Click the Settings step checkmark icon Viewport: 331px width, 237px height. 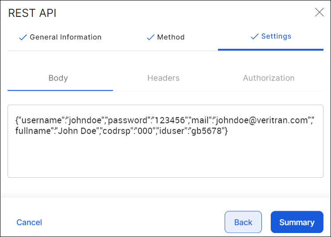point(254,37)
